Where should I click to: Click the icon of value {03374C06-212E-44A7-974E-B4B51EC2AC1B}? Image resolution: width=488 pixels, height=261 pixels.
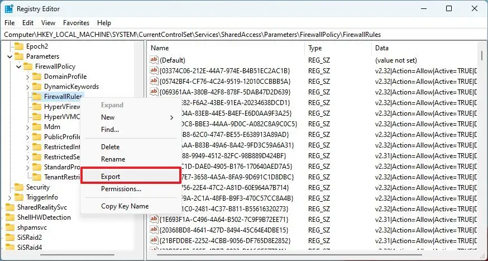coord(154,70)
